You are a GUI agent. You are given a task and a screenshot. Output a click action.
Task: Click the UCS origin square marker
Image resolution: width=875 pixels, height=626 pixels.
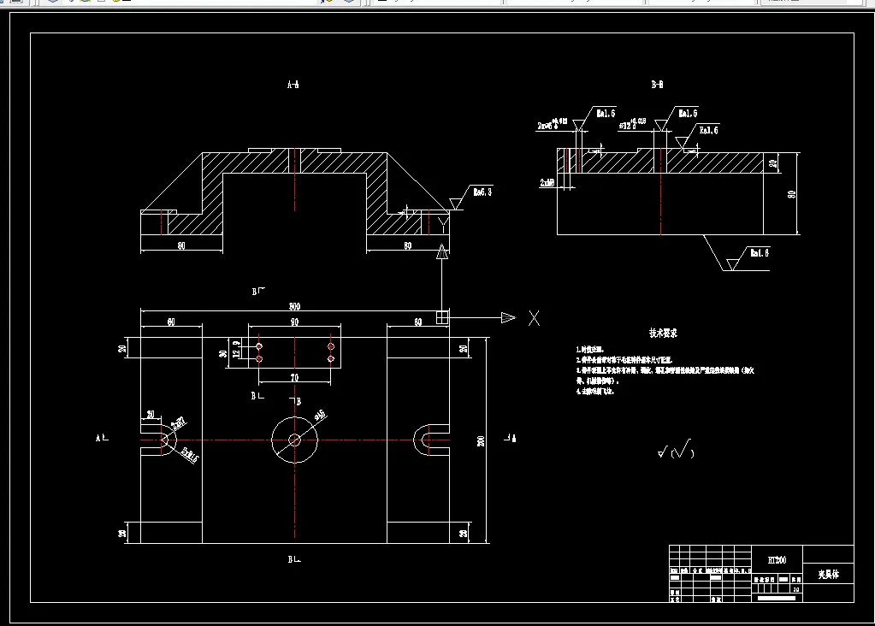point(442,317)
